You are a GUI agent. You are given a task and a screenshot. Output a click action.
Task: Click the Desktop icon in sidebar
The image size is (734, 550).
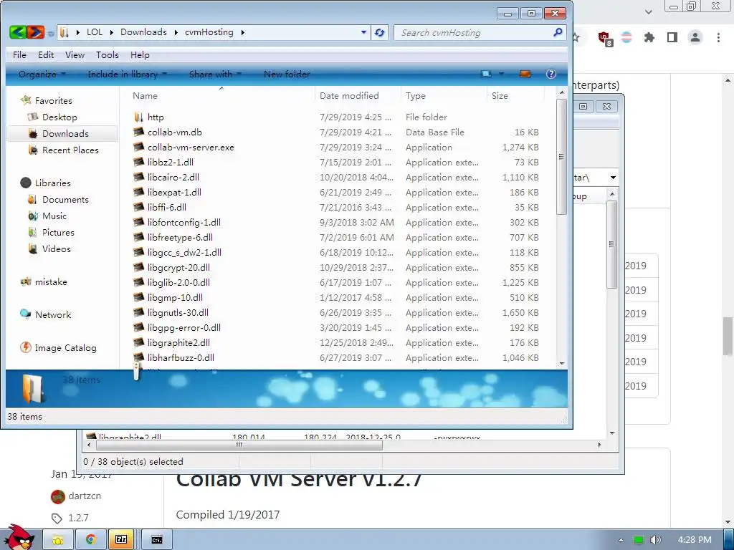click(33, 117)
